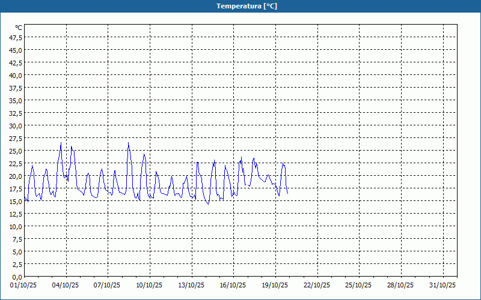Select the 16/10/25 date label

click(x=233, y=285)
